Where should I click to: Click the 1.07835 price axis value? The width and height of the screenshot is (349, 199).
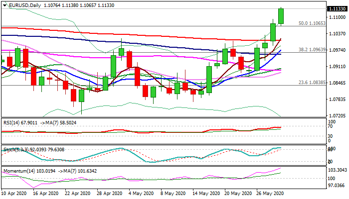(338, 99)
